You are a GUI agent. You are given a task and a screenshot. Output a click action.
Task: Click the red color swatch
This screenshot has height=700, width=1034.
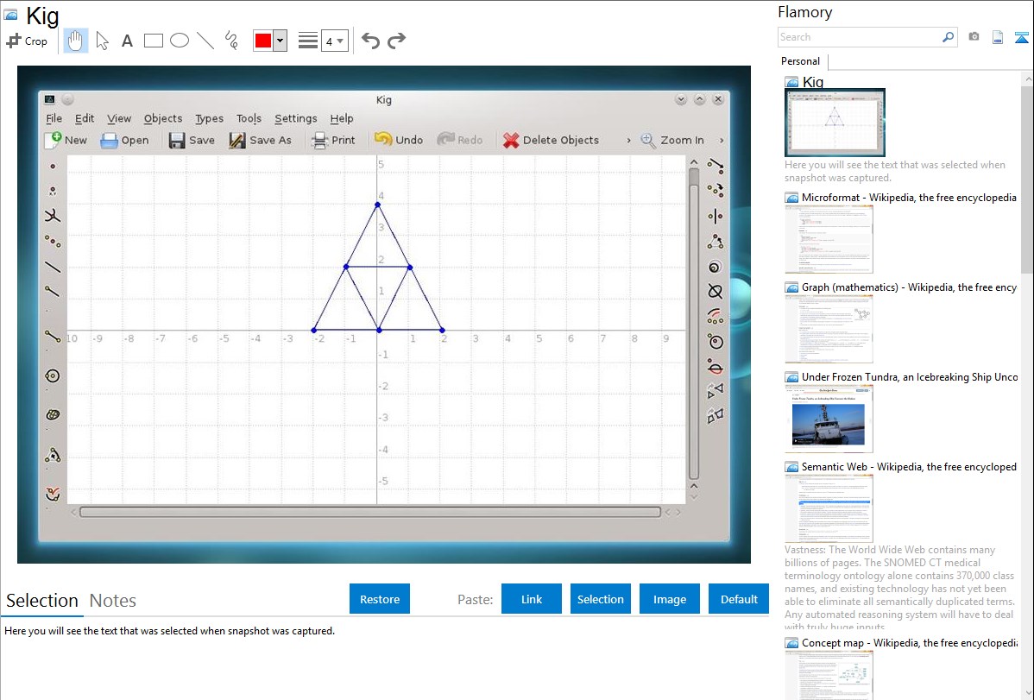tap(263, 41)
